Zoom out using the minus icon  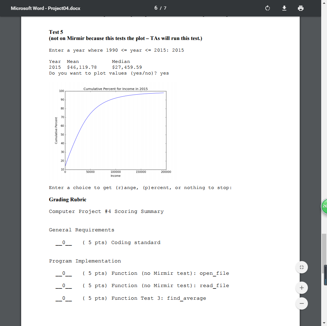pyautogui.click(x=301, y=303)
